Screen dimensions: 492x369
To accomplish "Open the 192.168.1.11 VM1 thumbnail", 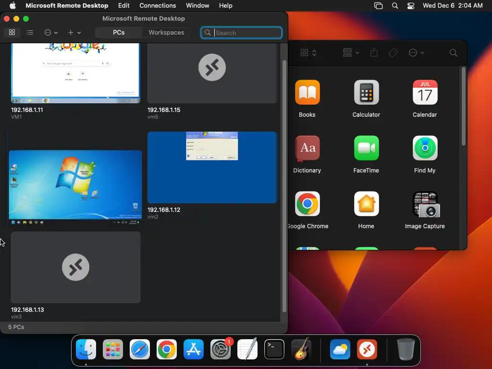I will [75, 73].
